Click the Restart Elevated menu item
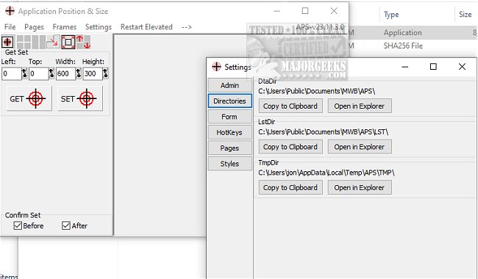Screen dimensions: 478x279 (146, 26)
